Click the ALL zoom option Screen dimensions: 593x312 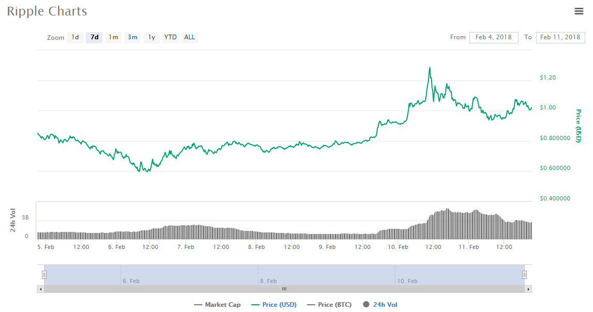tap(189, 37)
